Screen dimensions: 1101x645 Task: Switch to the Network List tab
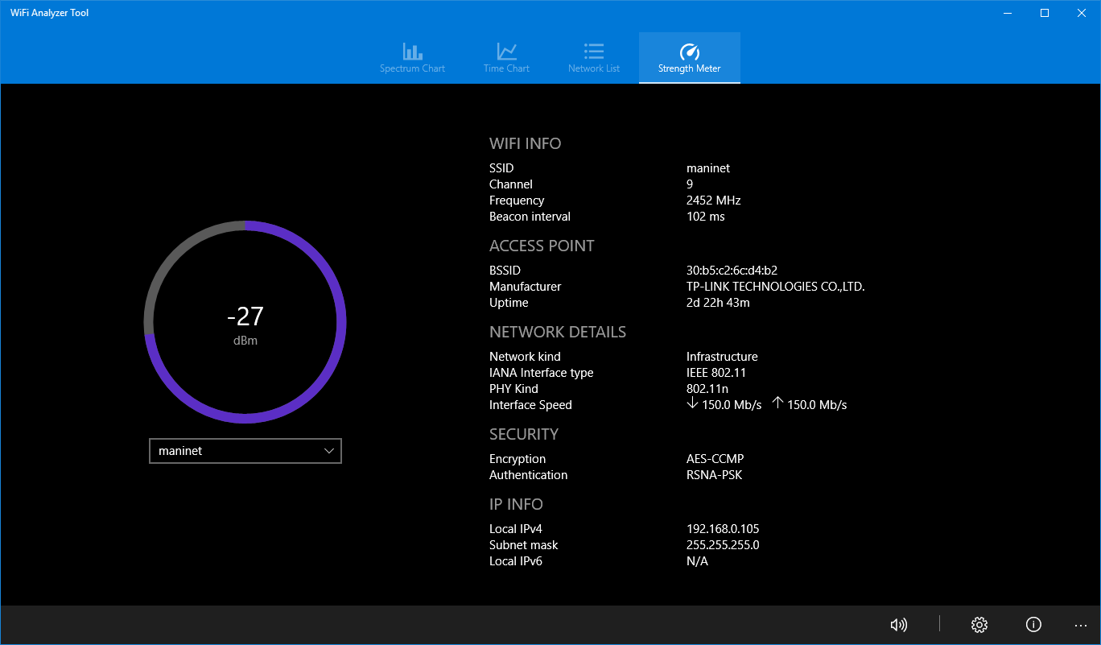click(x=593, y=56)
